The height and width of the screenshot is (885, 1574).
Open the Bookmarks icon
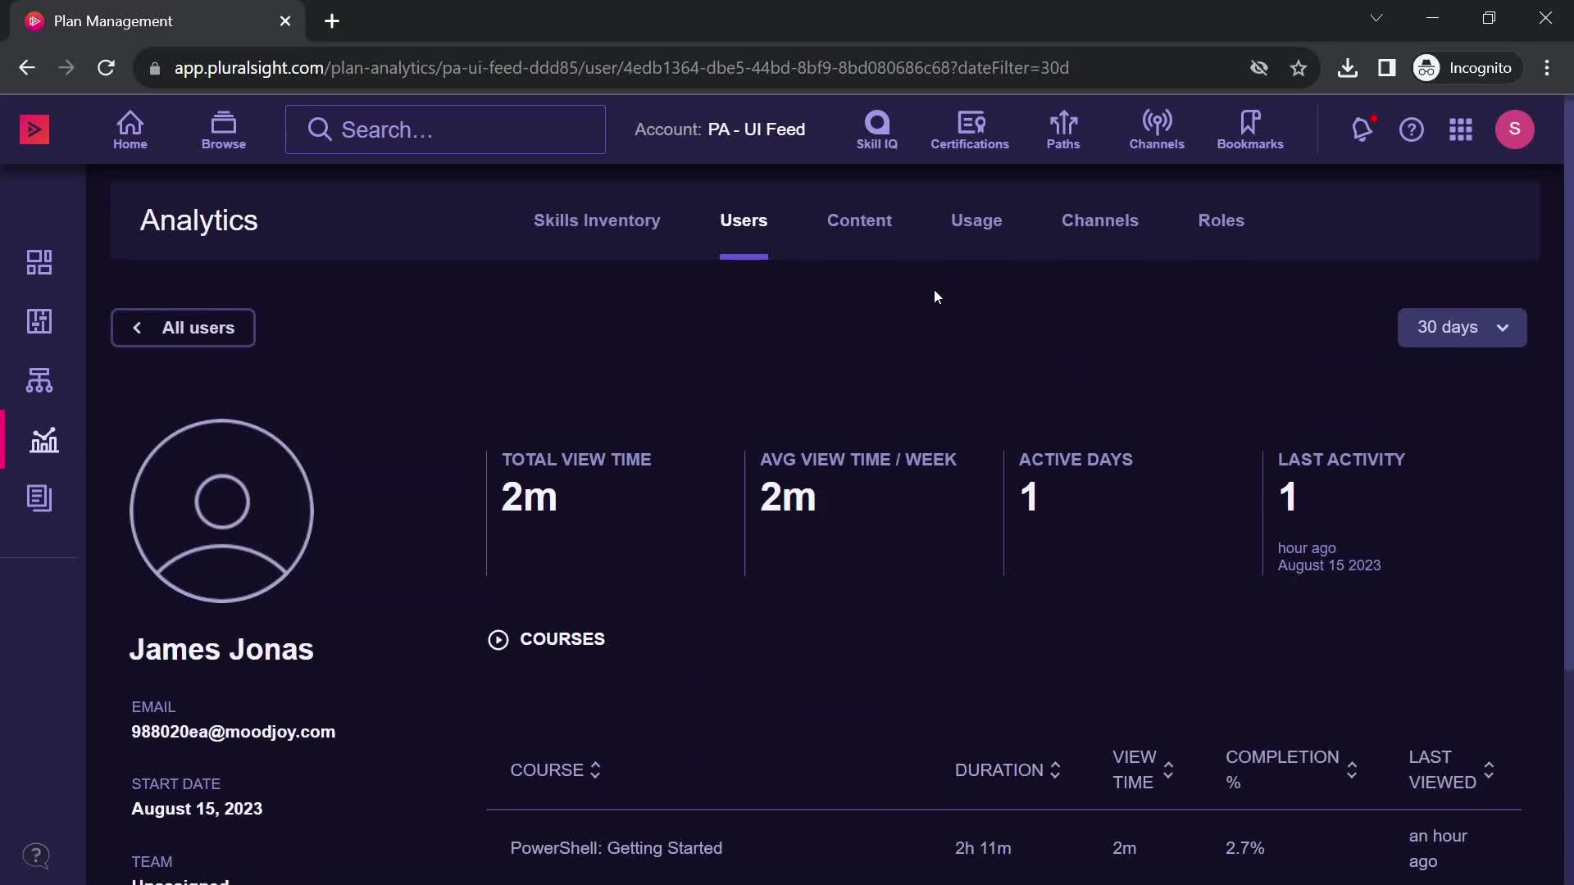tap(1250, 129)
